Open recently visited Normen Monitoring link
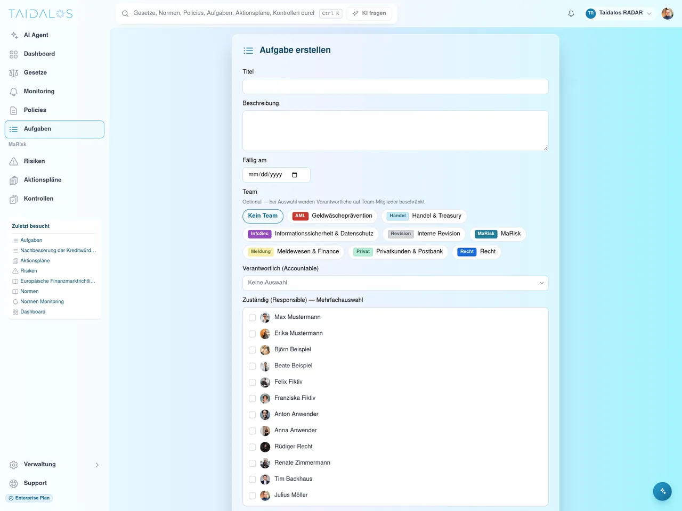The width and height of the screenshot is (682, 511). click(42, 302)
